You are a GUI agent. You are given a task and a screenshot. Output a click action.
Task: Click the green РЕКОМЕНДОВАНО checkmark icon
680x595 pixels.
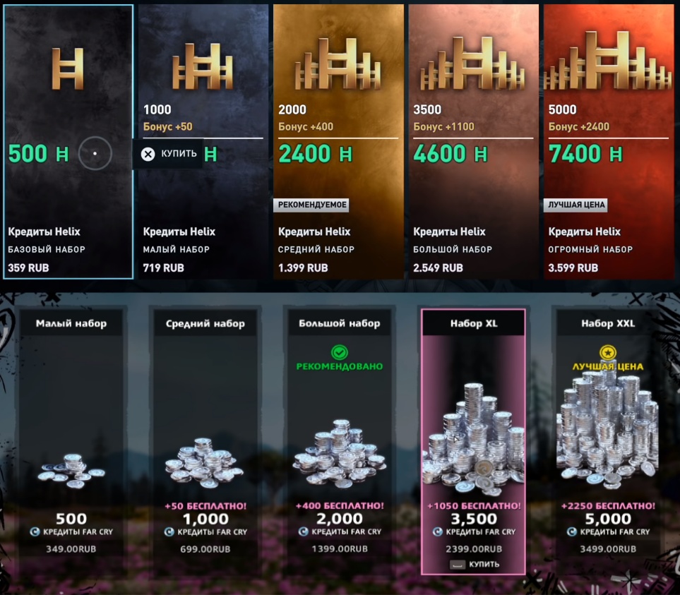click(339, 352)
